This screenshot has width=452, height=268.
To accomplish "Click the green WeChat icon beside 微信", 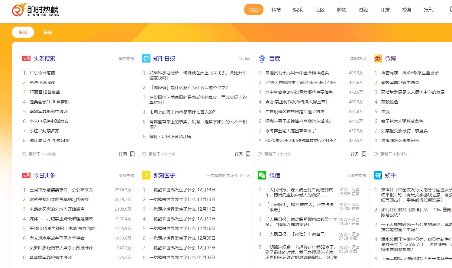I will pos(262,175).
